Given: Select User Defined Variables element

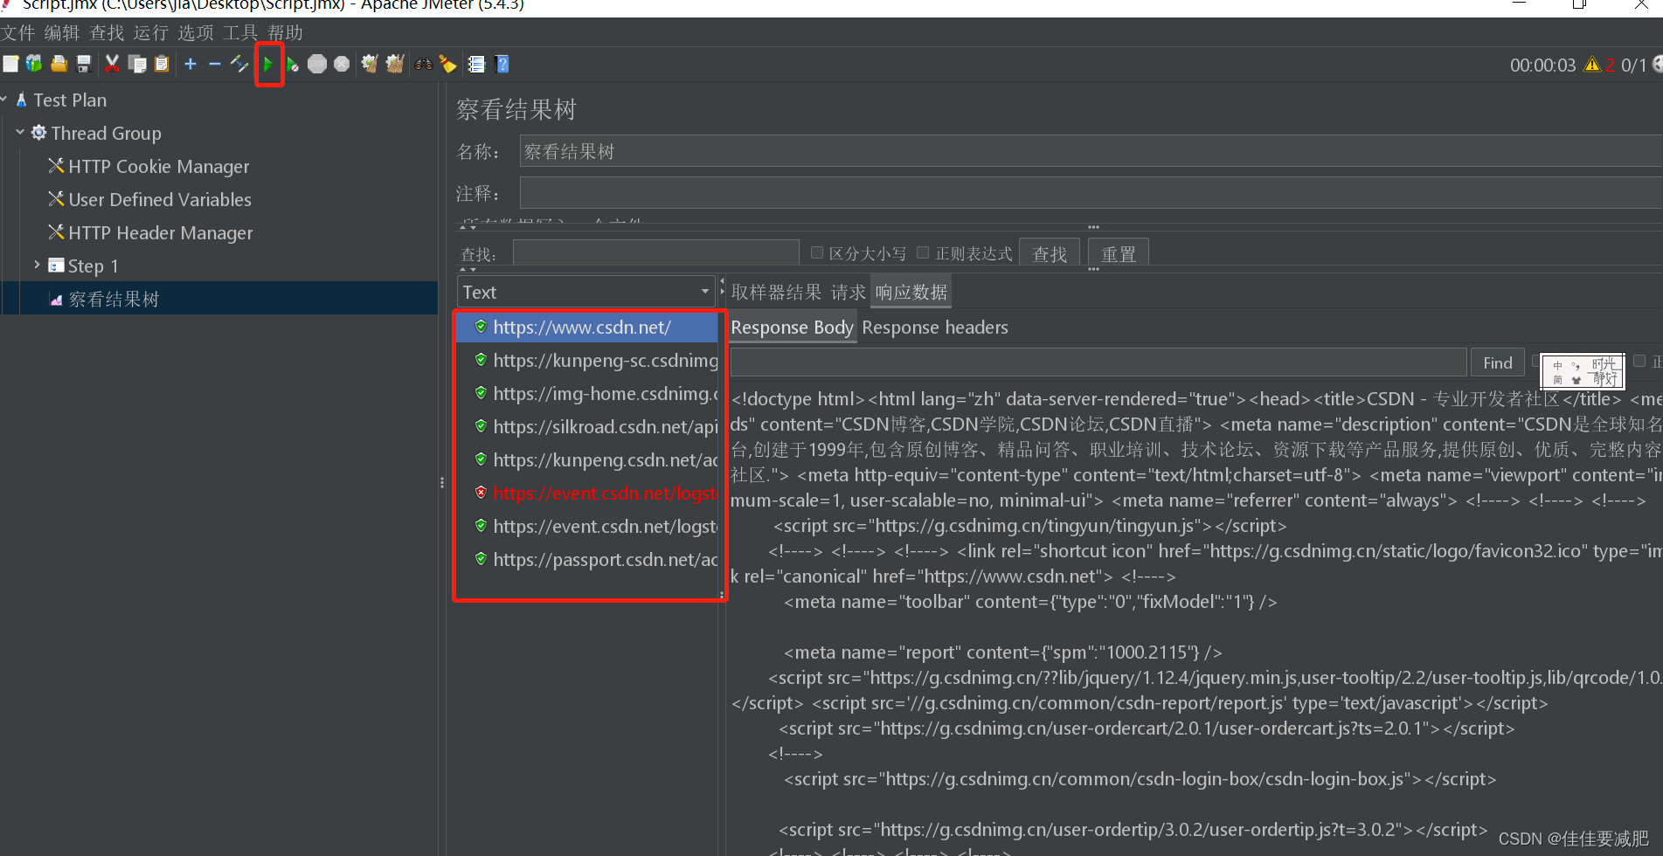Looking at the screenshot, I should point(159,199).
